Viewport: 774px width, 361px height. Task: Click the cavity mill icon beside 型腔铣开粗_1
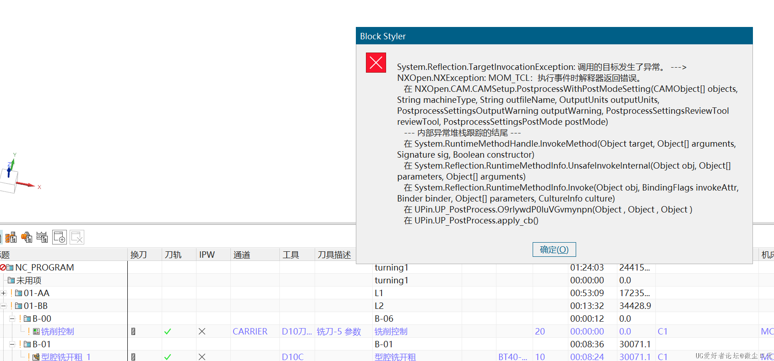pyautogui.click(x=36, y=357)
